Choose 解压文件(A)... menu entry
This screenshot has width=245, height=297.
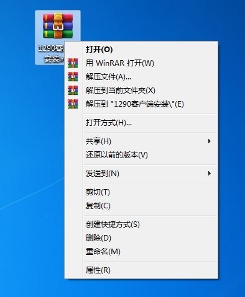[141, 77]
